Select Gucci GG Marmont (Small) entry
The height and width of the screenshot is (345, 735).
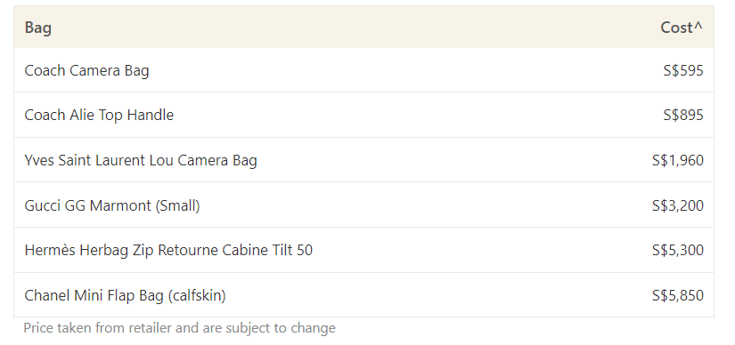point(112,205)
